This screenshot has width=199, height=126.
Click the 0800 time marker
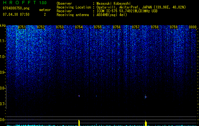point(193,27)
